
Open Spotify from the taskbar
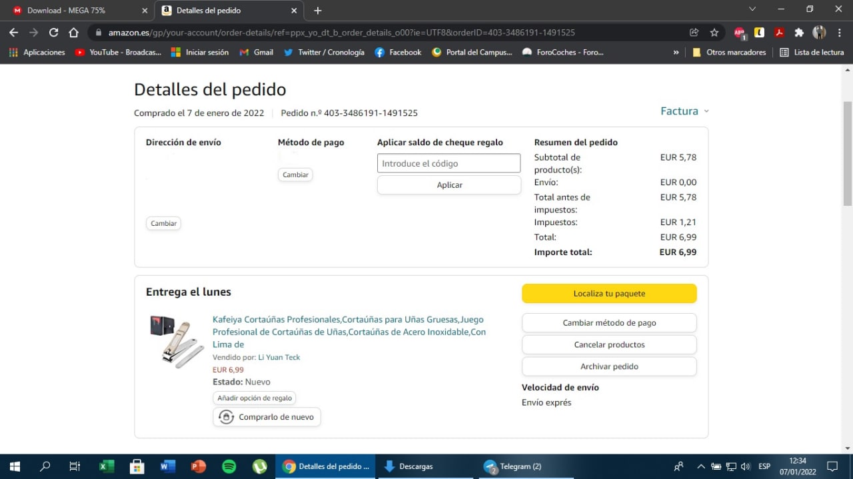click(229, 466)
